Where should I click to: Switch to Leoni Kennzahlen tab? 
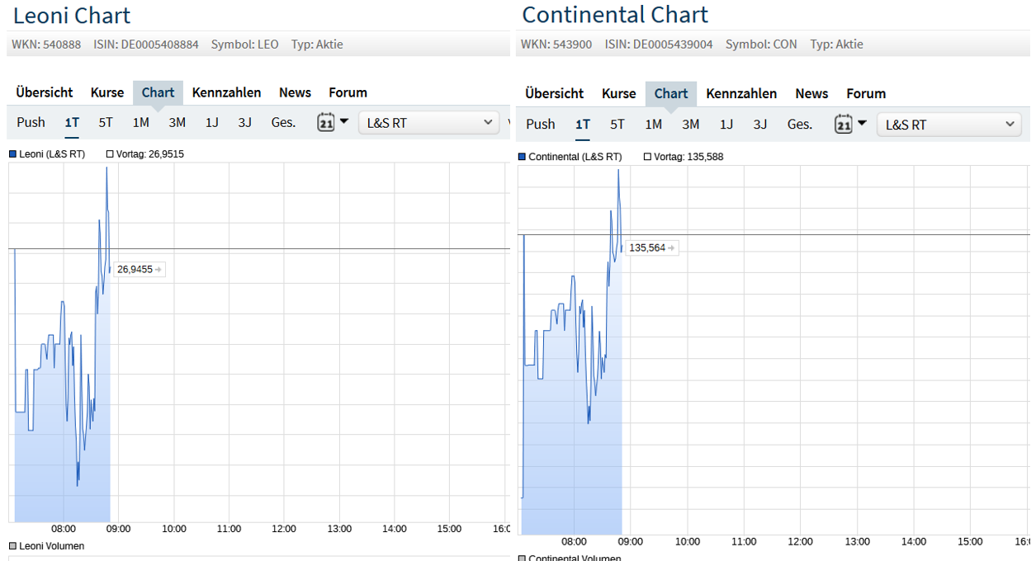tap(226, 92)
